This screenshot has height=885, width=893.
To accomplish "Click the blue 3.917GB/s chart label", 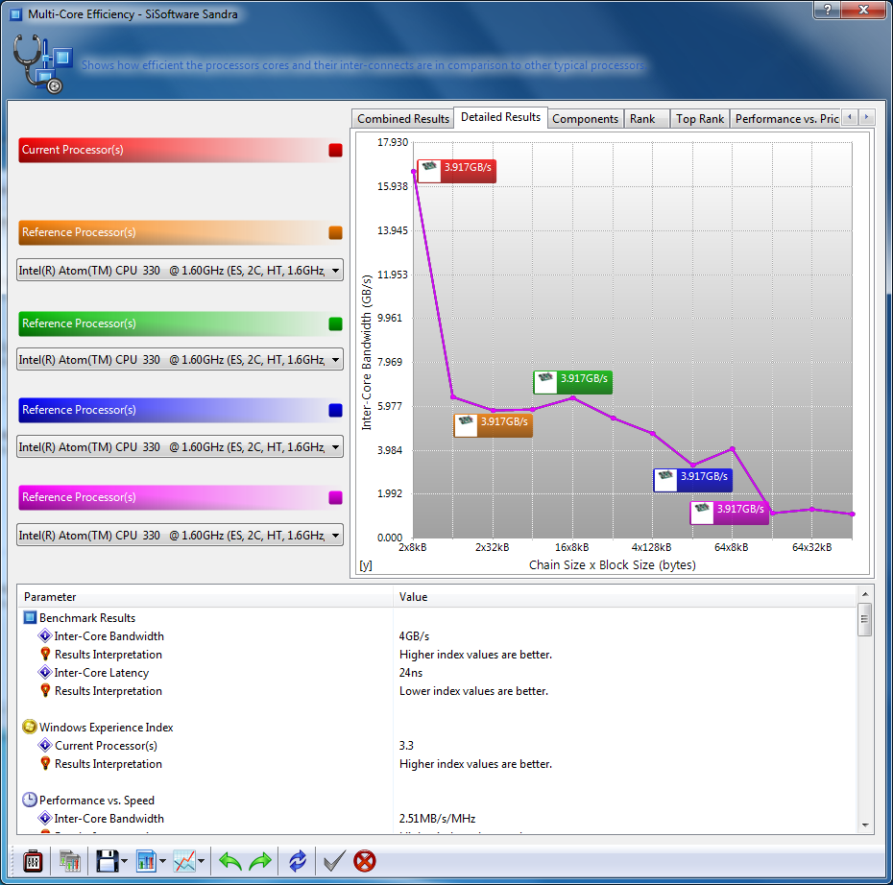I will (x=692, y=480).
